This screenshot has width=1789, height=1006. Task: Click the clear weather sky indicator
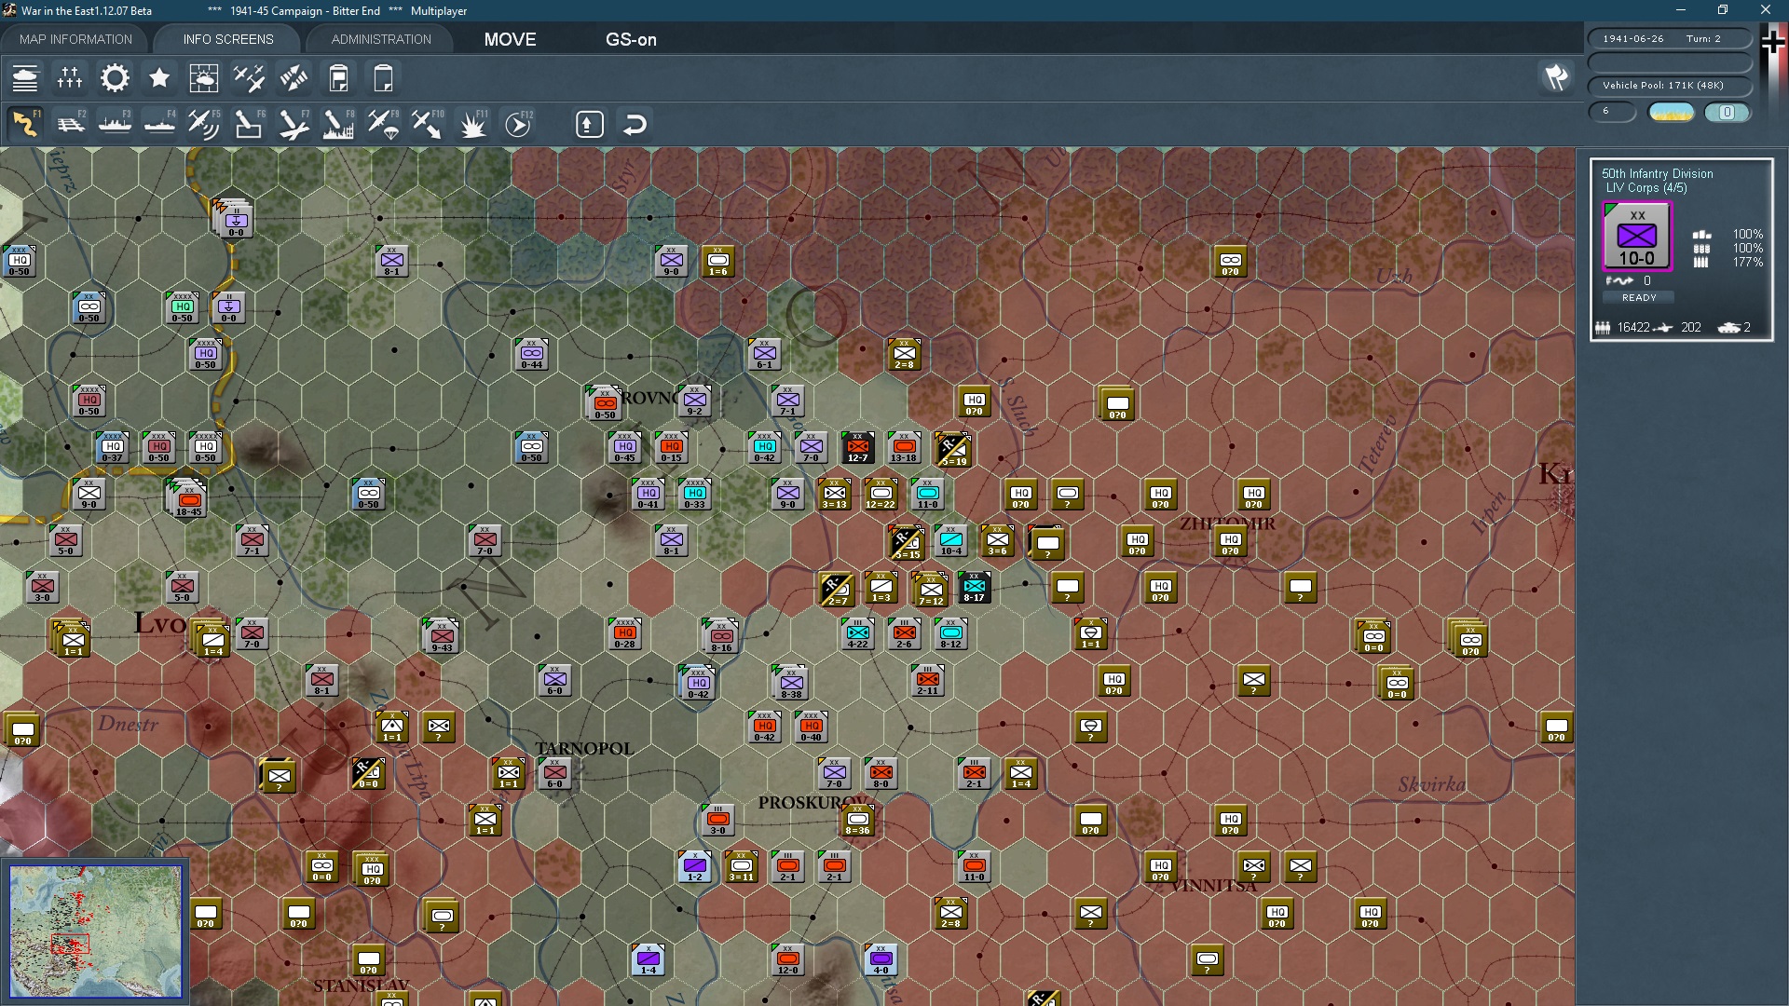1671,112
